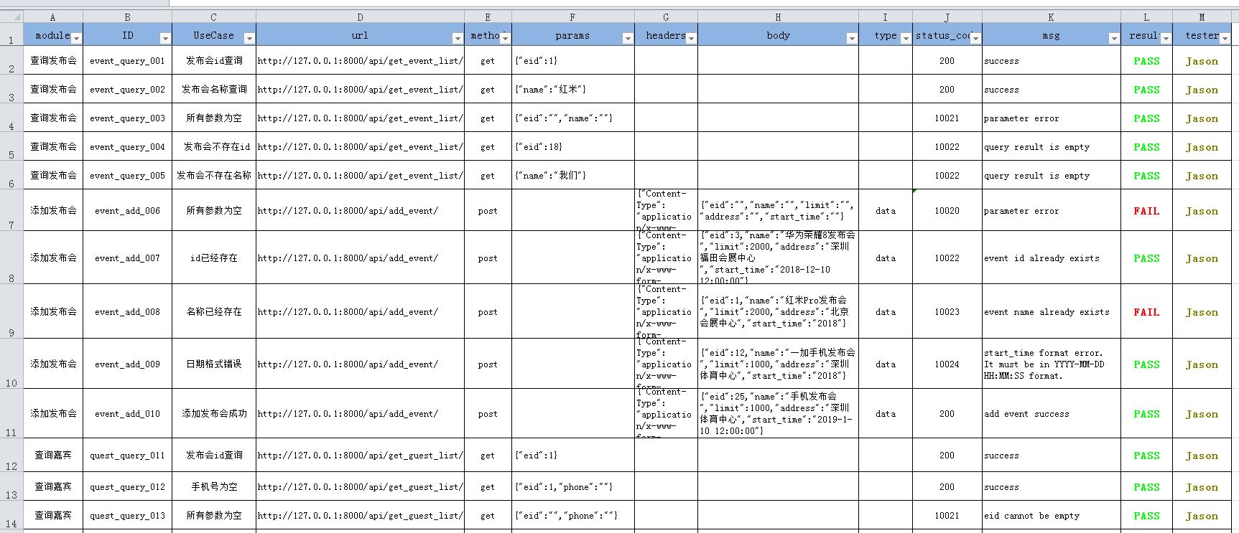Select row 7 header
Screen dimensions: 1239x533
(x=11, y=210)
